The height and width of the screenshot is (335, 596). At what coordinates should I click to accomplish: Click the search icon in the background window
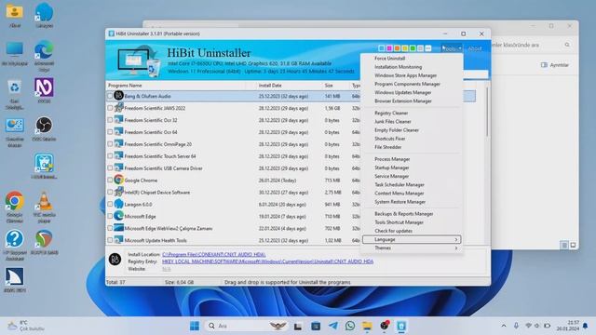(x=567, y=45)
